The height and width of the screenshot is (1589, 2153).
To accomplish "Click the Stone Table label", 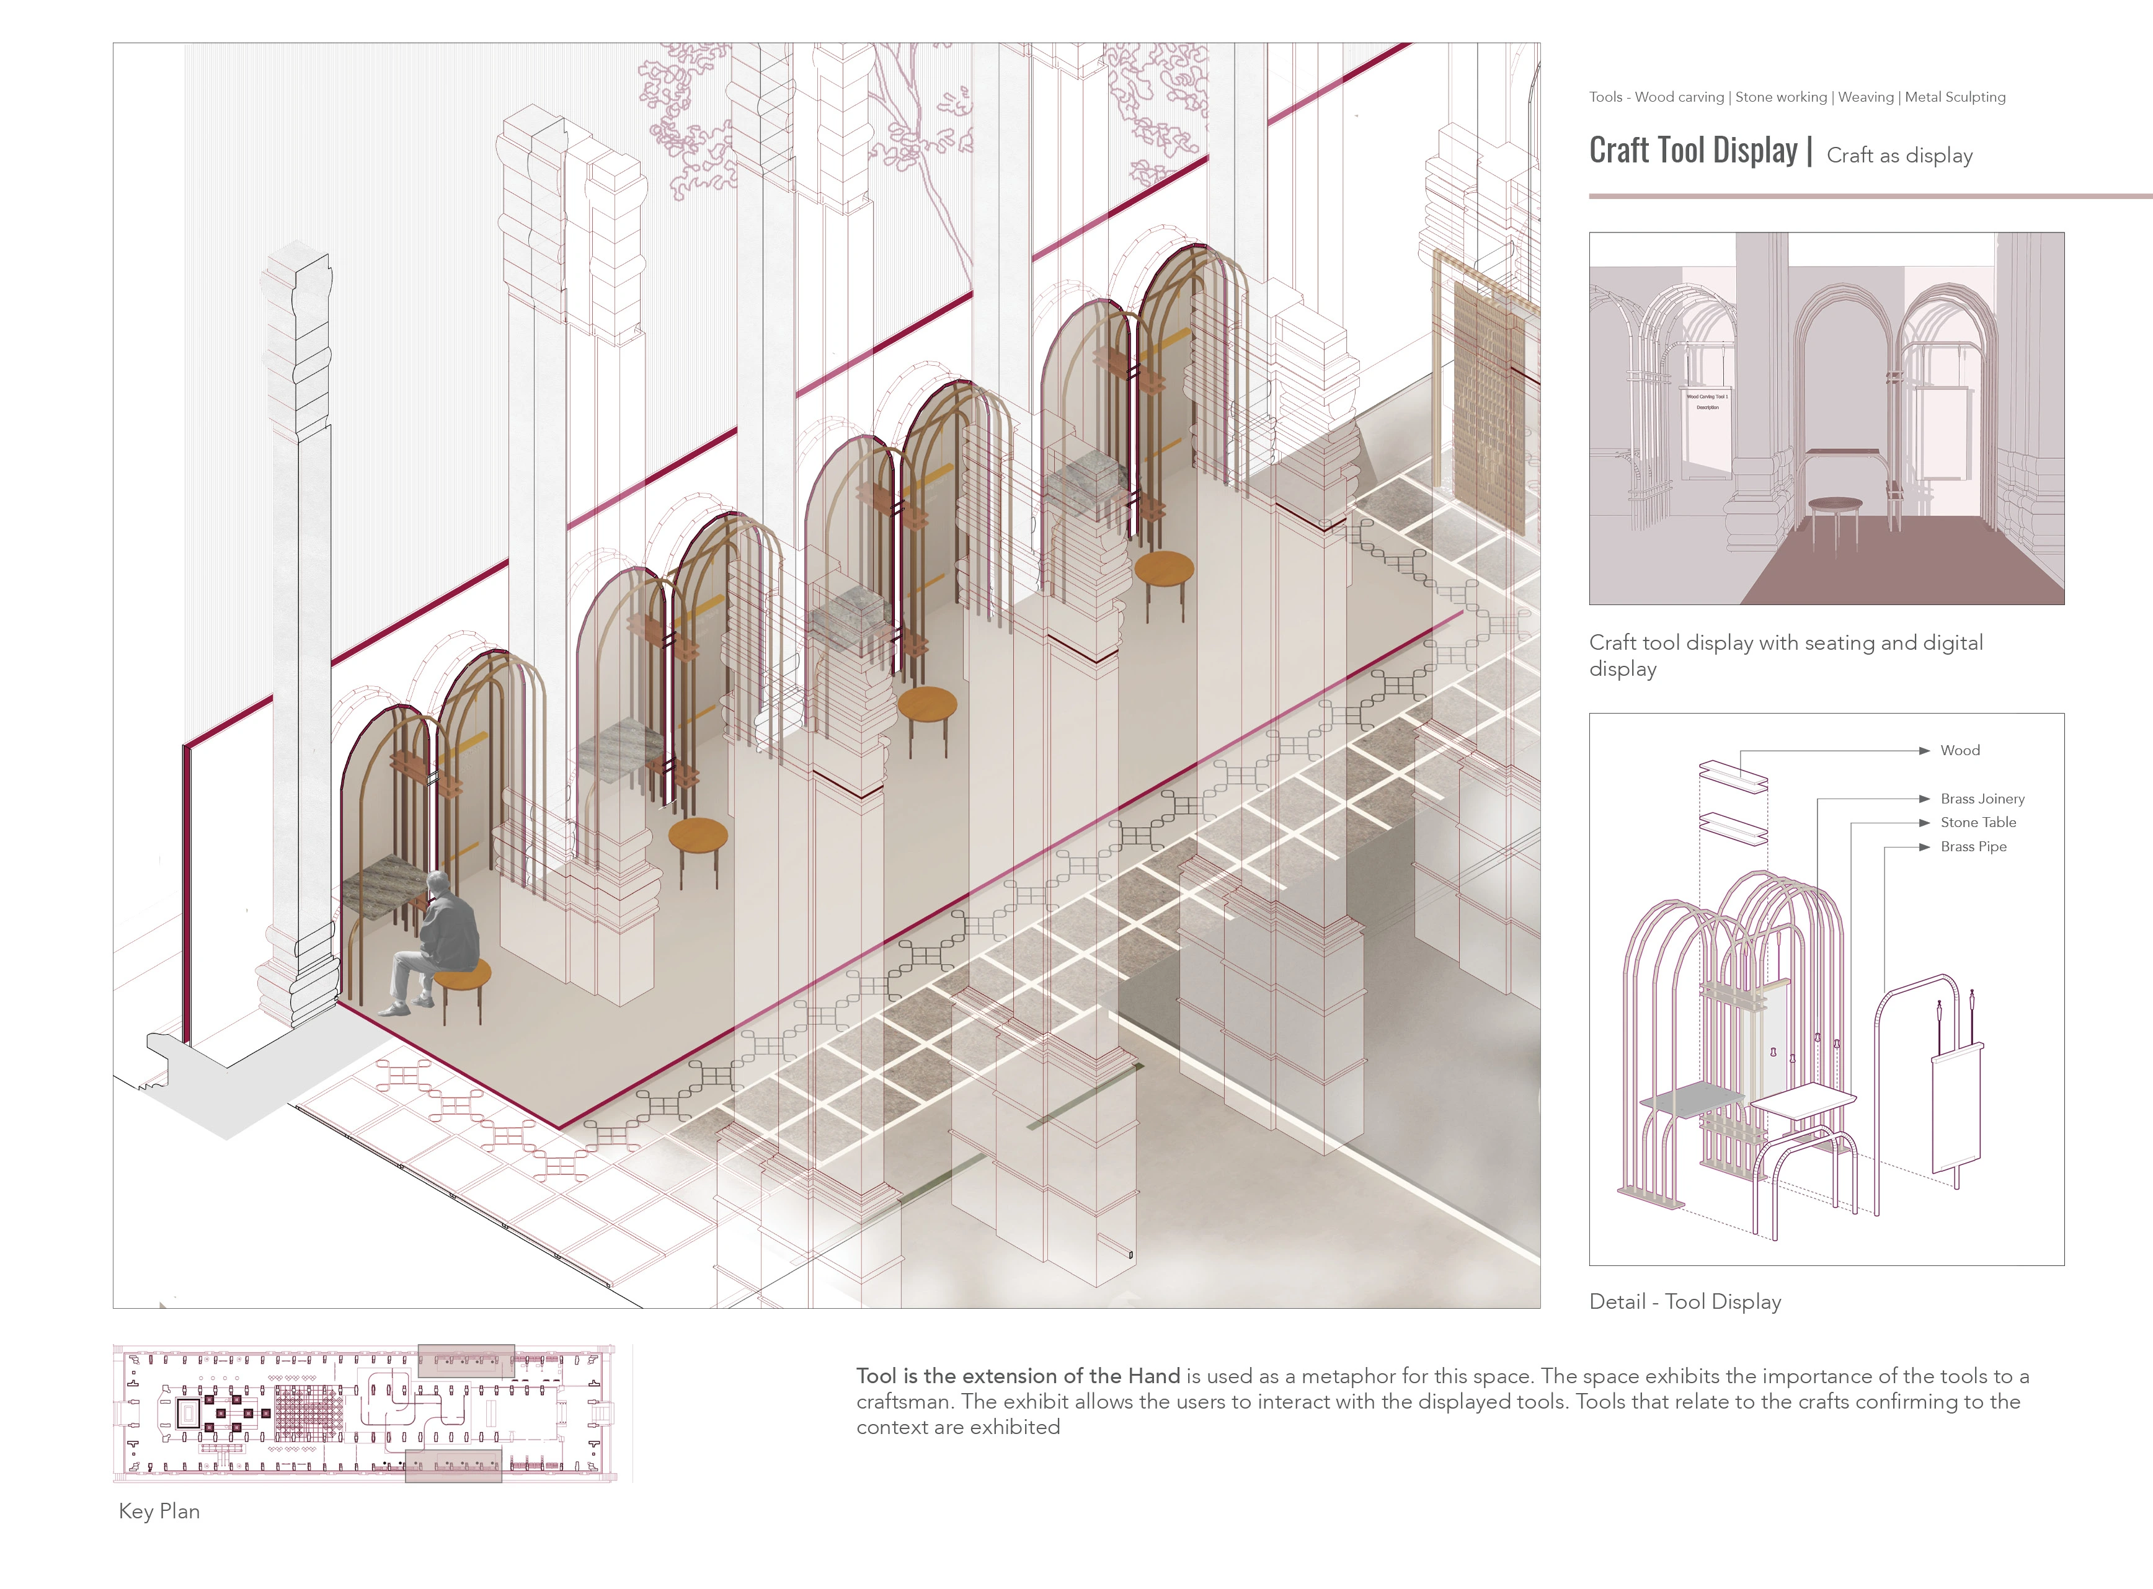I will (x=1978, y=822).
